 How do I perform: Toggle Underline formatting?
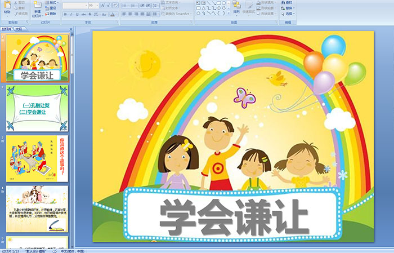pyautogui.click(x=79, y=14)
